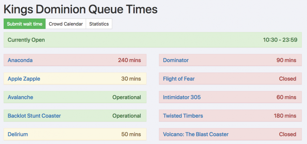
Task: Click Anaconda's 240 mins wait time
Action: click(x=129, y=60)
